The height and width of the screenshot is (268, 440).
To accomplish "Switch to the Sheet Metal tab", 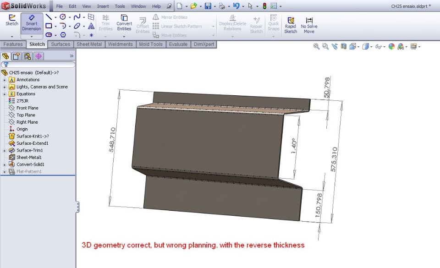I will click(89, 44).
